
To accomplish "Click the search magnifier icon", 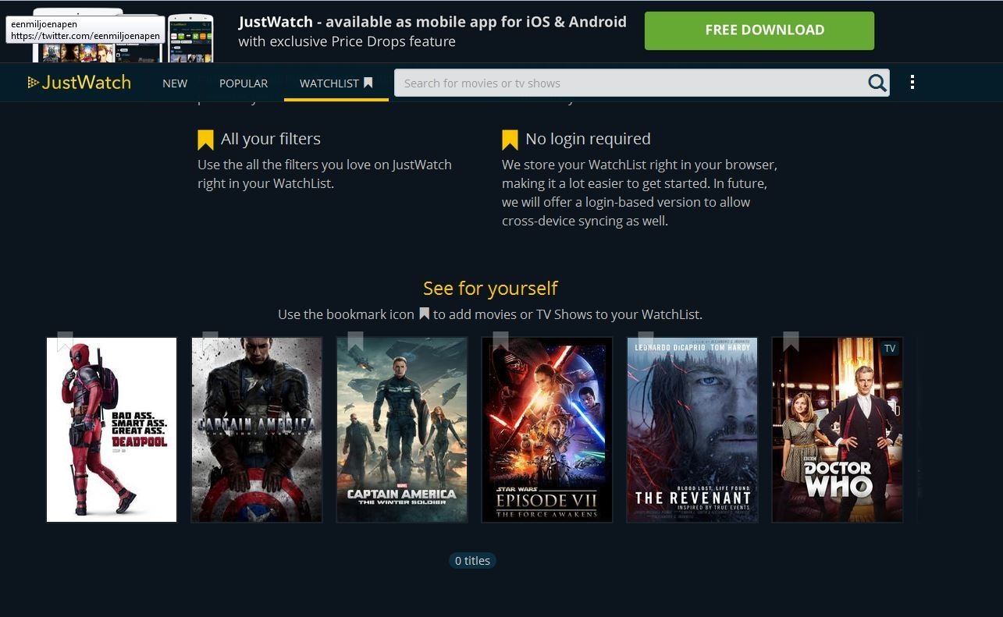I will [877, 83].
